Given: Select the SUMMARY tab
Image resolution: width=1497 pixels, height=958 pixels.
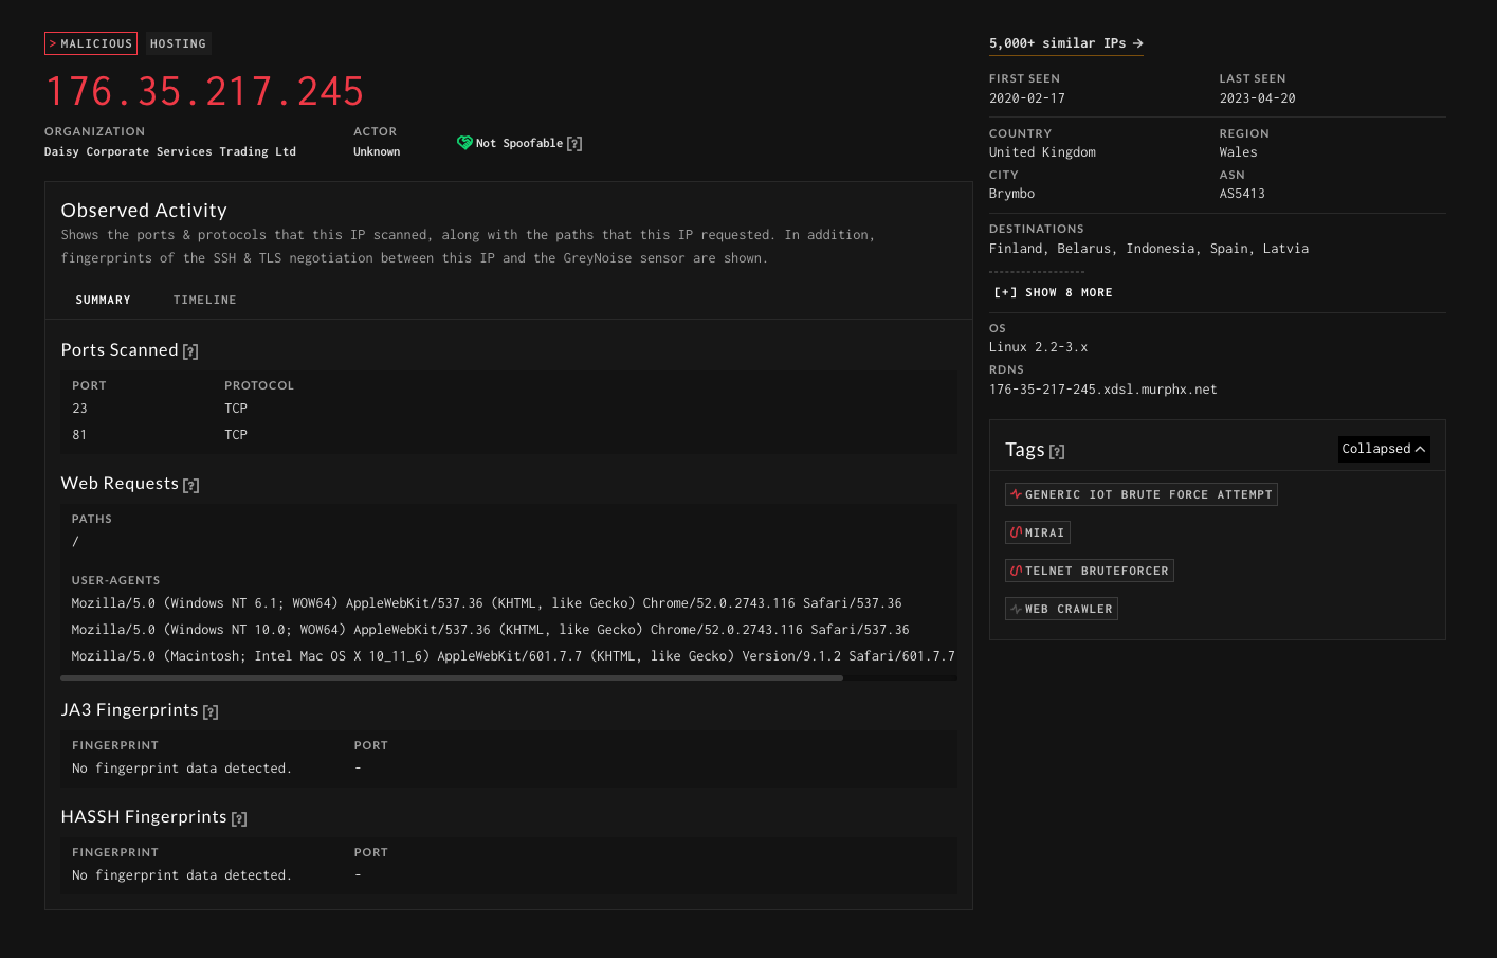Looking at the screenshot, I should click(x=103, y=299).
